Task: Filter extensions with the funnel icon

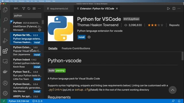Action: click(24, 9)
